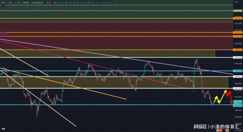Select the cyan 1859.048 price label
243x132 pixels.
point(237,71)
